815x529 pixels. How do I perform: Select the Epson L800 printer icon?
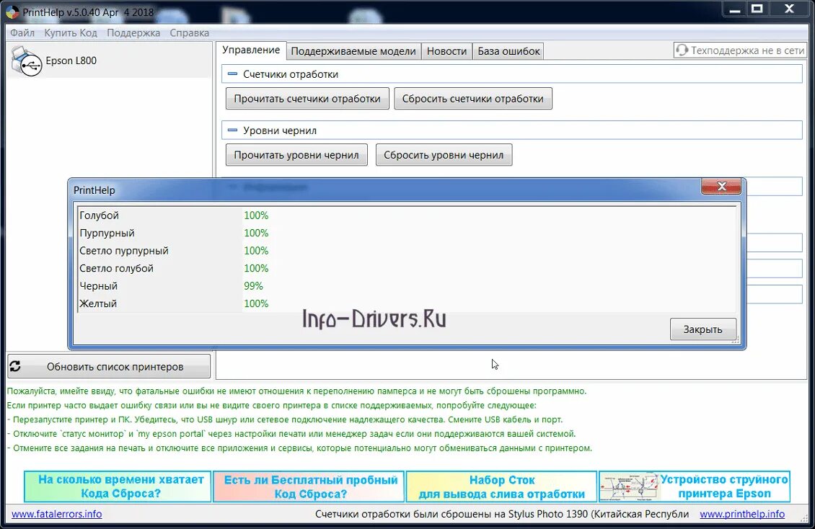[x=26, y=61]
